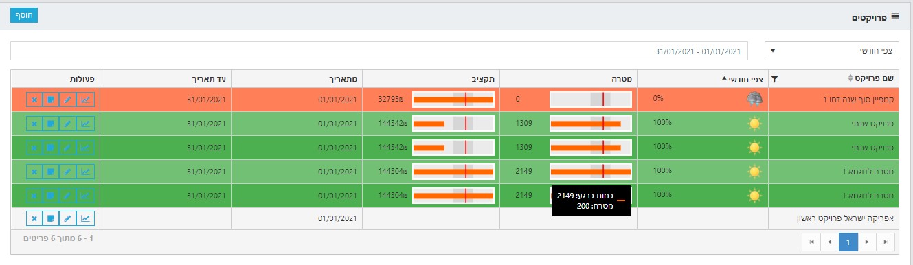Click the פרויקטים panel menu icon
This screenshot has width=913, height=265.
895,15
